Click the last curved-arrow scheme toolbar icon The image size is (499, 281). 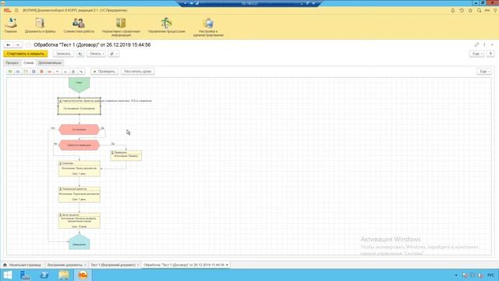tap(81, 72)
